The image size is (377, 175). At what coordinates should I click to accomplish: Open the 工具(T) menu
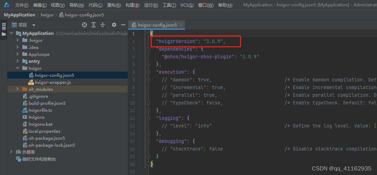click(169, 5)
